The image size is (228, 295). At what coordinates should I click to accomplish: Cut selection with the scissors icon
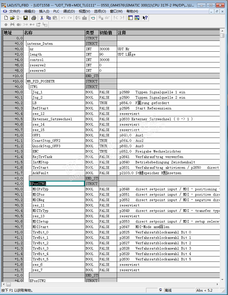42,18
